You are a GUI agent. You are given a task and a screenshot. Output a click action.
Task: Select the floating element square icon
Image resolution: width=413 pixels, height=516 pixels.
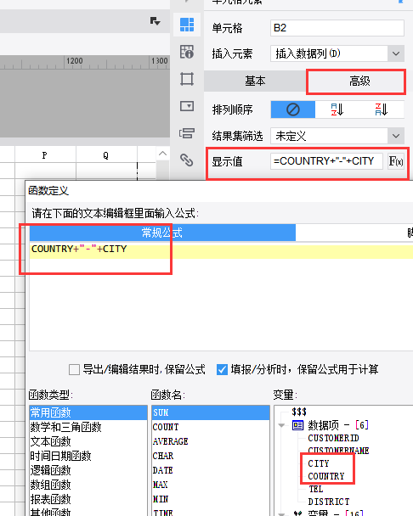click(187, 79)
